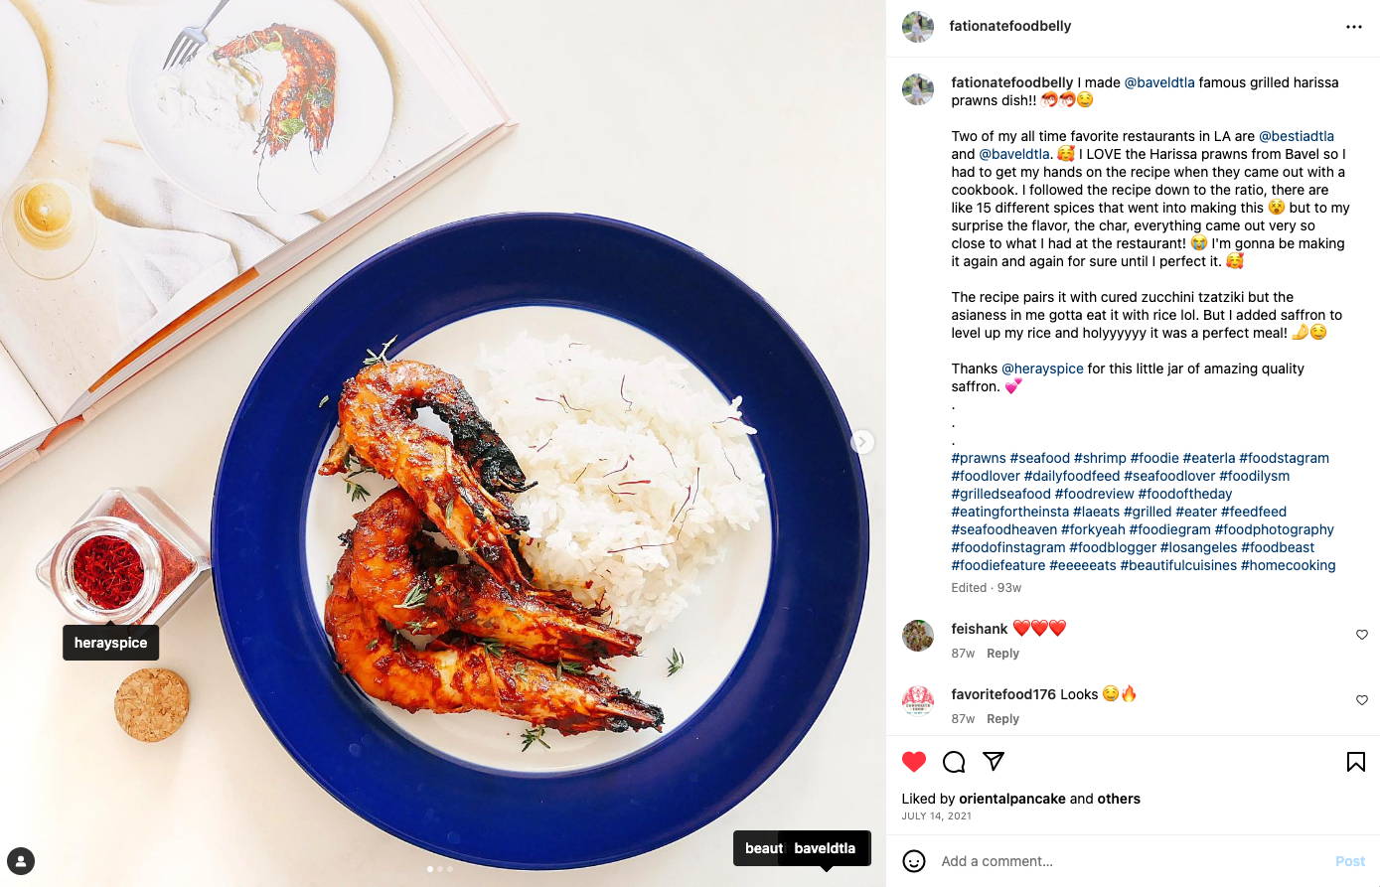Toggle the tagged people icon on the photo
This screenshot has height=887, width=1380.
[x=21, y=861]
